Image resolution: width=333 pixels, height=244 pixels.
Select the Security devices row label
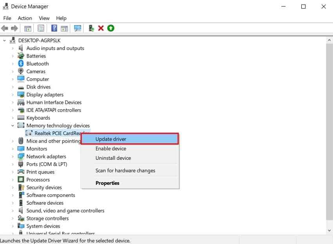44,187
